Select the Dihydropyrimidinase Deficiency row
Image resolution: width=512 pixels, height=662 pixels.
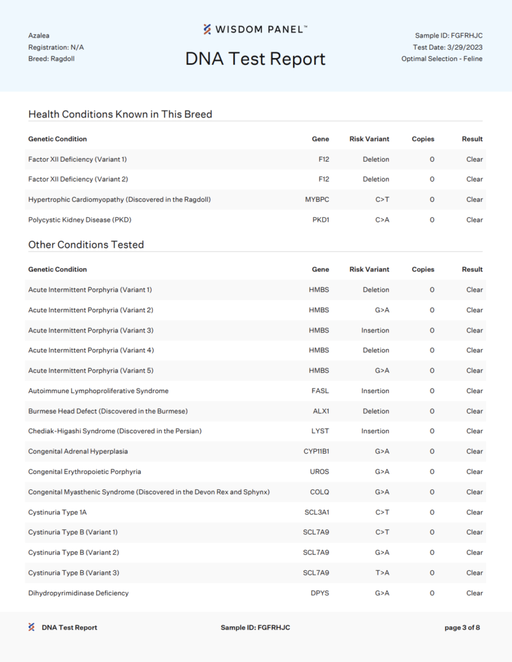pos(255,593)
